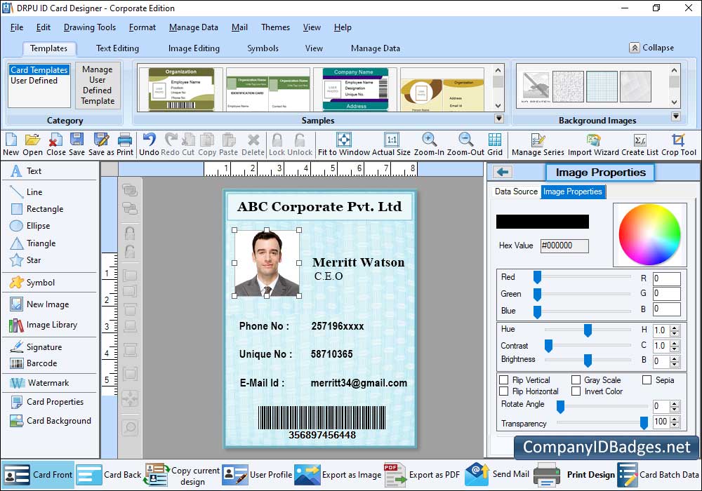Open Card Properties
The height and width of the screenshot is (491, 702).
pyautogui.click(x=47, y=401)
